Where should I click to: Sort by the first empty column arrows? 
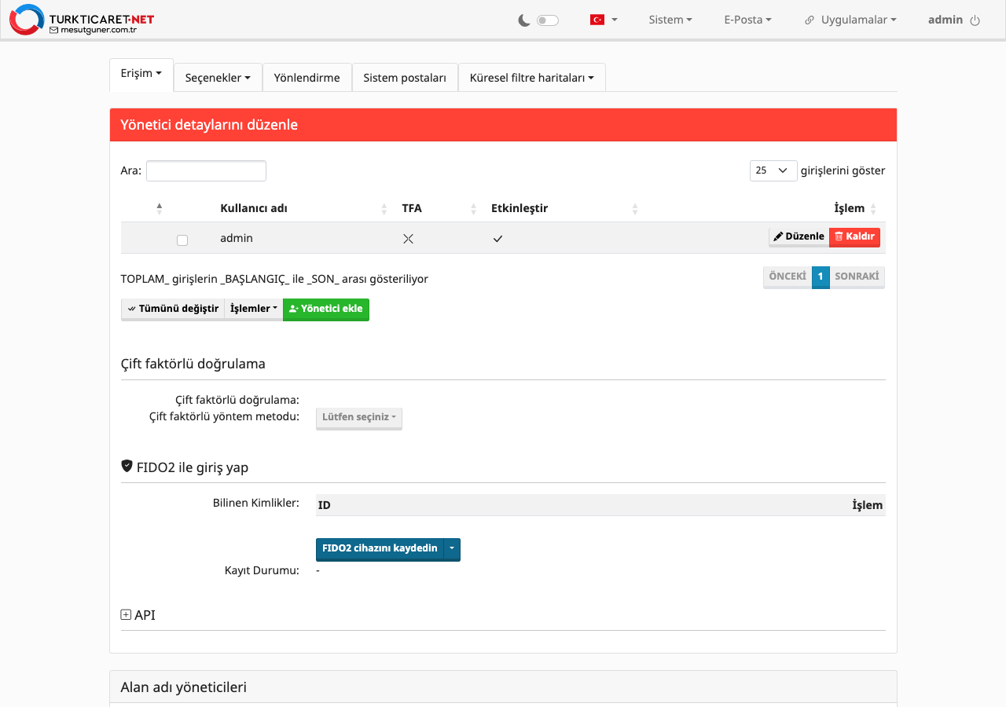click(160, 208)
